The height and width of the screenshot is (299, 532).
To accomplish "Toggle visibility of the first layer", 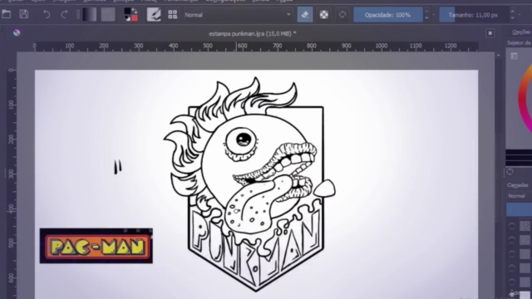I will (x=512, y=226).
